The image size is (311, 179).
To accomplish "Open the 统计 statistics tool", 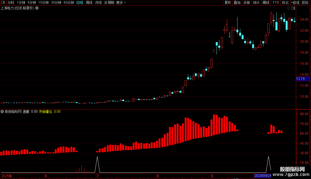I will point(256,2).
